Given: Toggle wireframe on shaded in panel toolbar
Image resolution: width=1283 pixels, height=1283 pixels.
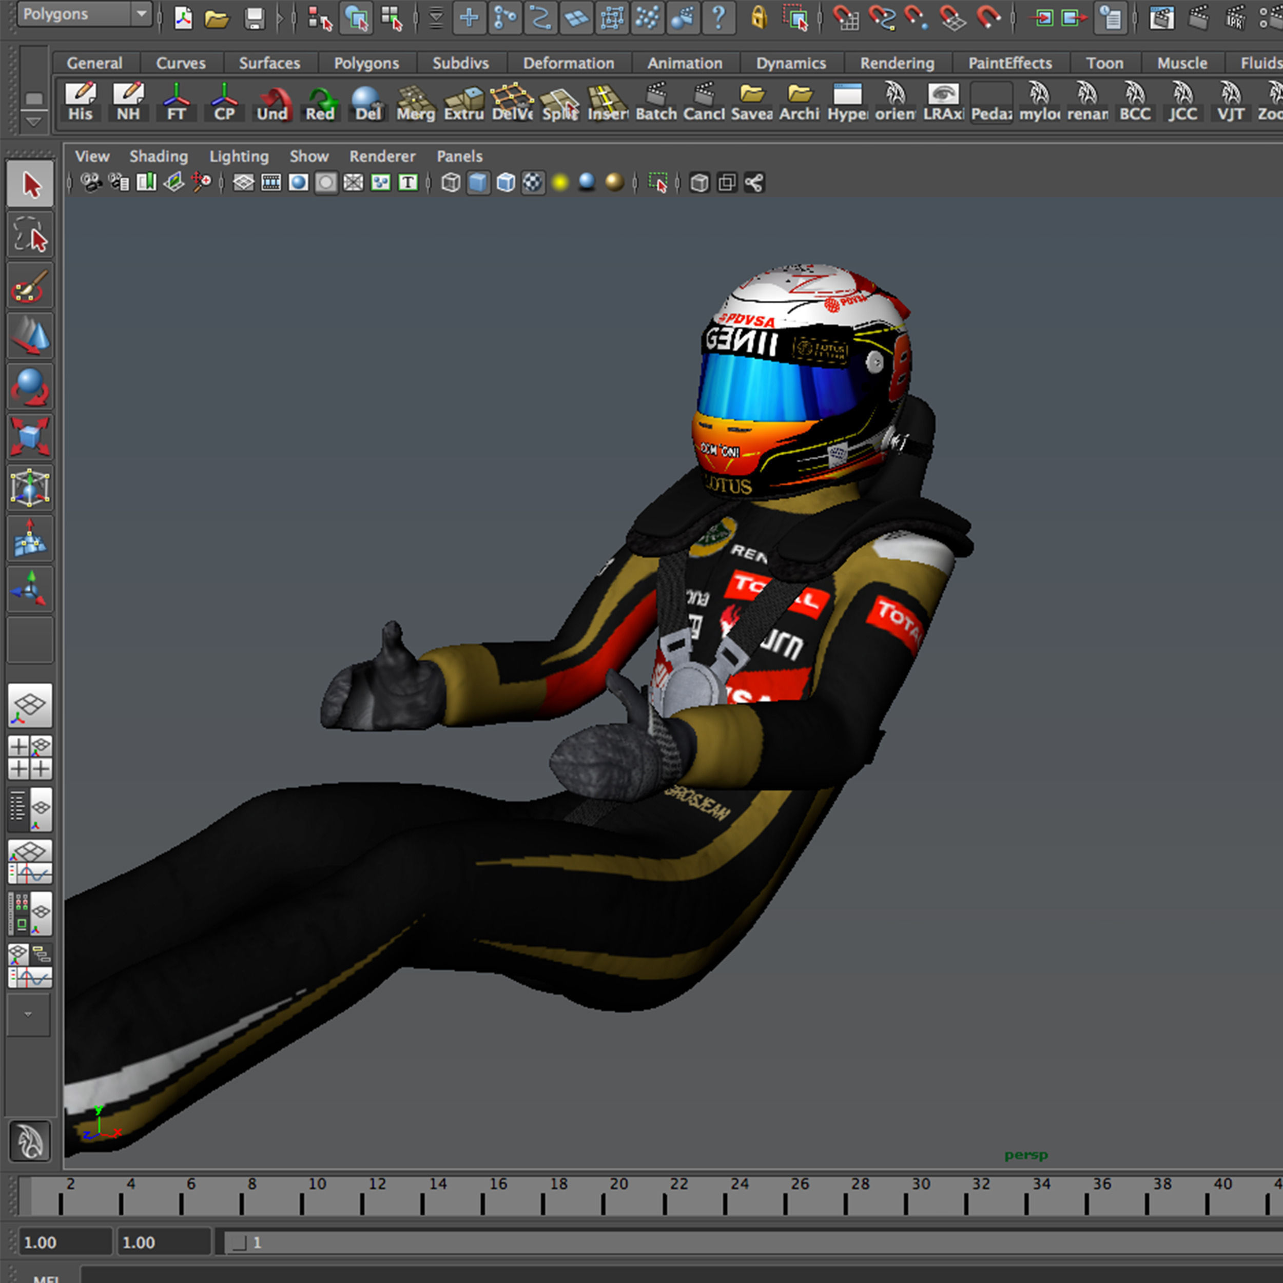Looking at the screenshot, I should pyautogui.click(x=506, y=182).
